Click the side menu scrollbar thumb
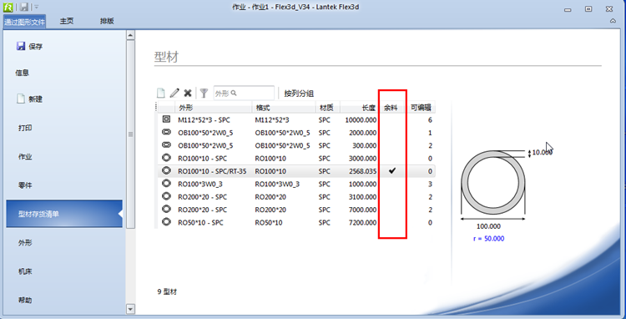626x319 pixels. [x=130, y=134]
